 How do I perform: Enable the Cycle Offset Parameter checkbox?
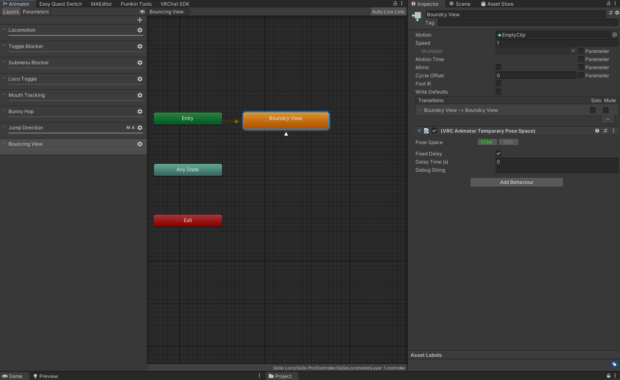(581, 75)
